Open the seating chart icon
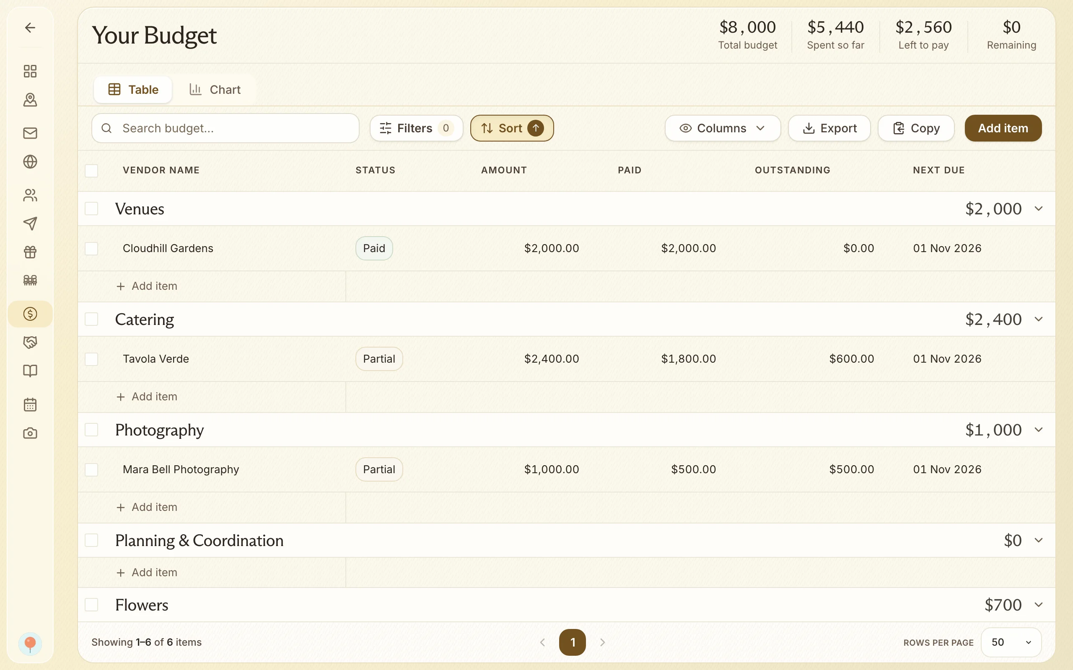 tap(30, 280)
